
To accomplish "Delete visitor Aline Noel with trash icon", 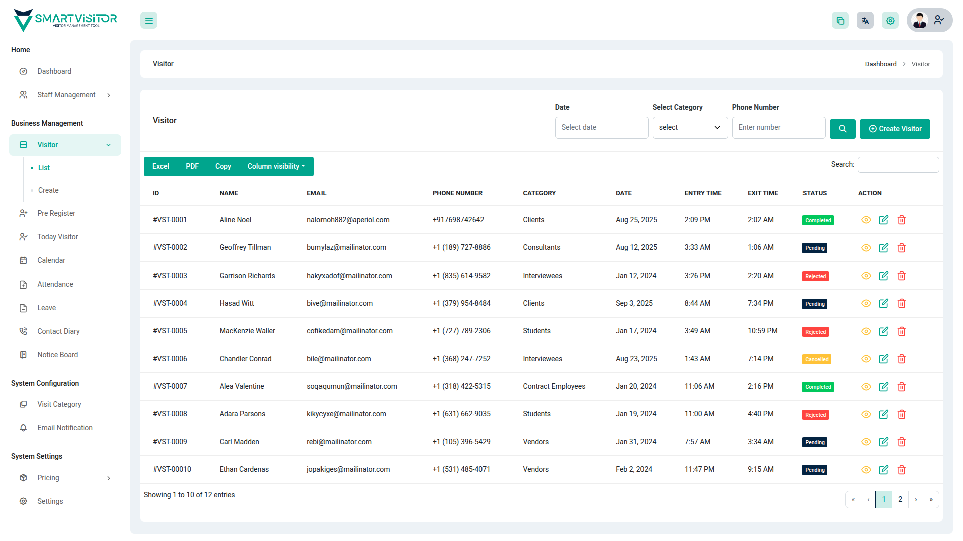I will (901, 220).
